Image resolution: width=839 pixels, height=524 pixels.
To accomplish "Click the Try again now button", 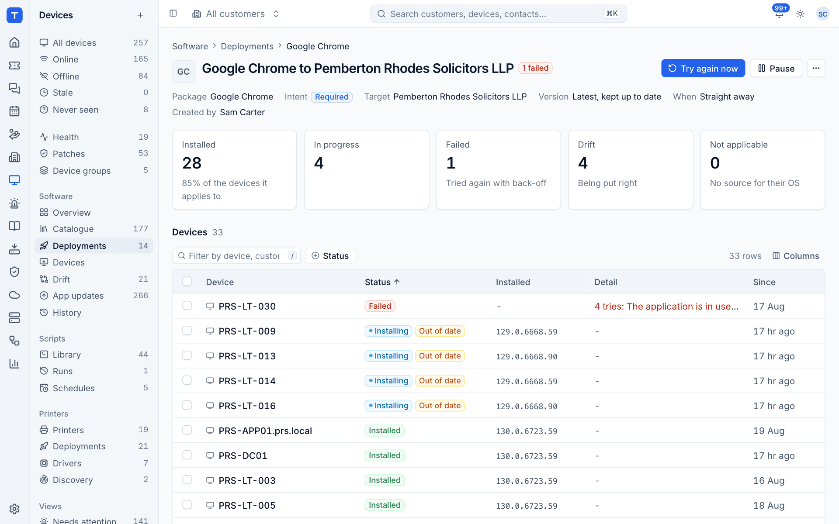I will (703, 68).
